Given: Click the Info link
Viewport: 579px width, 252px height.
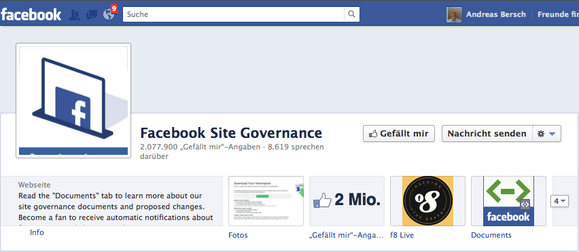Looking at the screenshot, I should (x=37, y=232).
